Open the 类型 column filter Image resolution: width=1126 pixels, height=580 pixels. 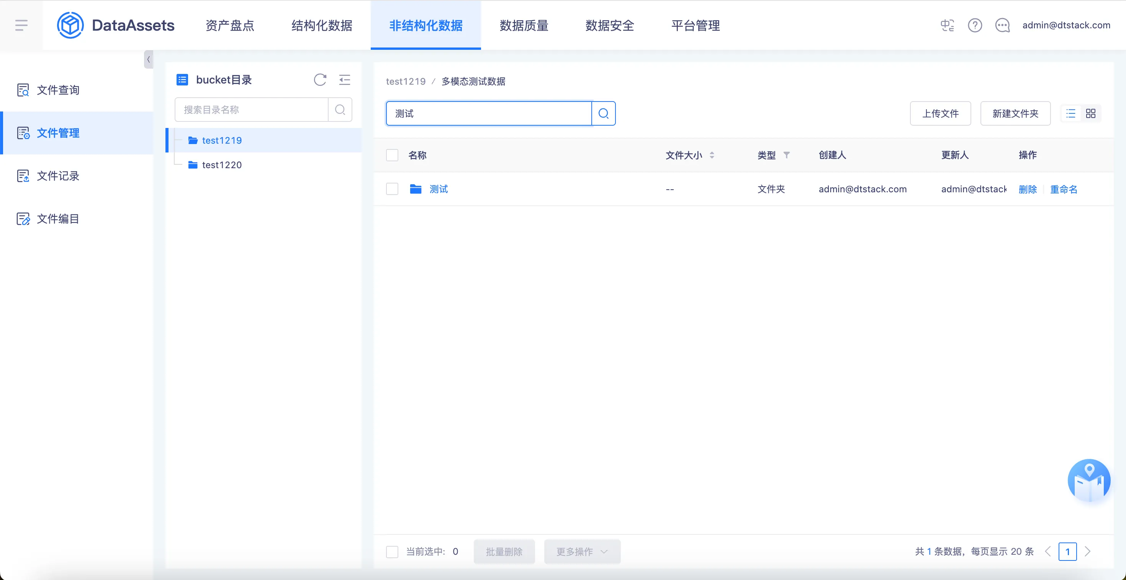(x=786, y=155)
